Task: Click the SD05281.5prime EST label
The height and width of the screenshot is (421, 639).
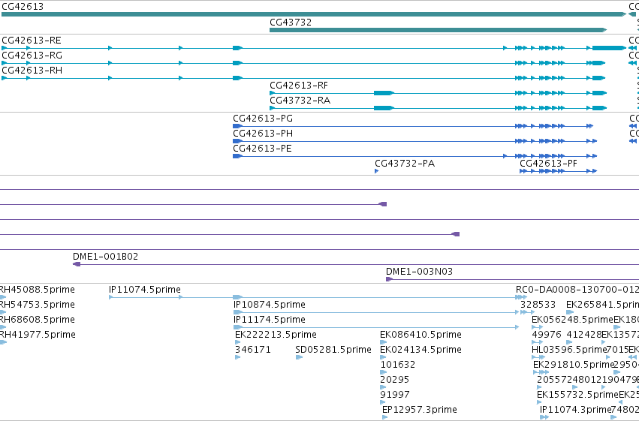Action: point(333,350)
